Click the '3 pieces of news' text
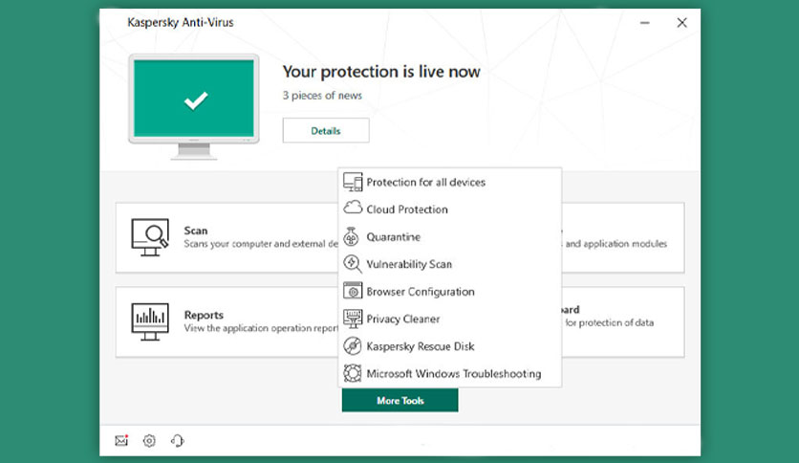The width and height of the screenshot is (799, 463). coord(322,96)
